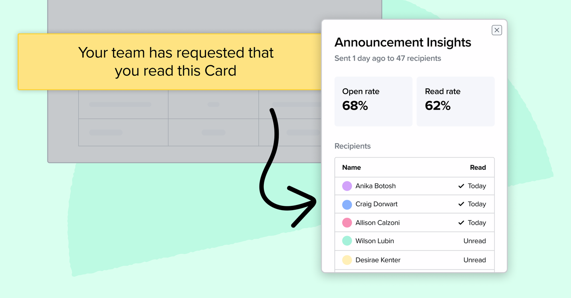Click the Sent 1 day ago recipients link

tap(388, 58)
